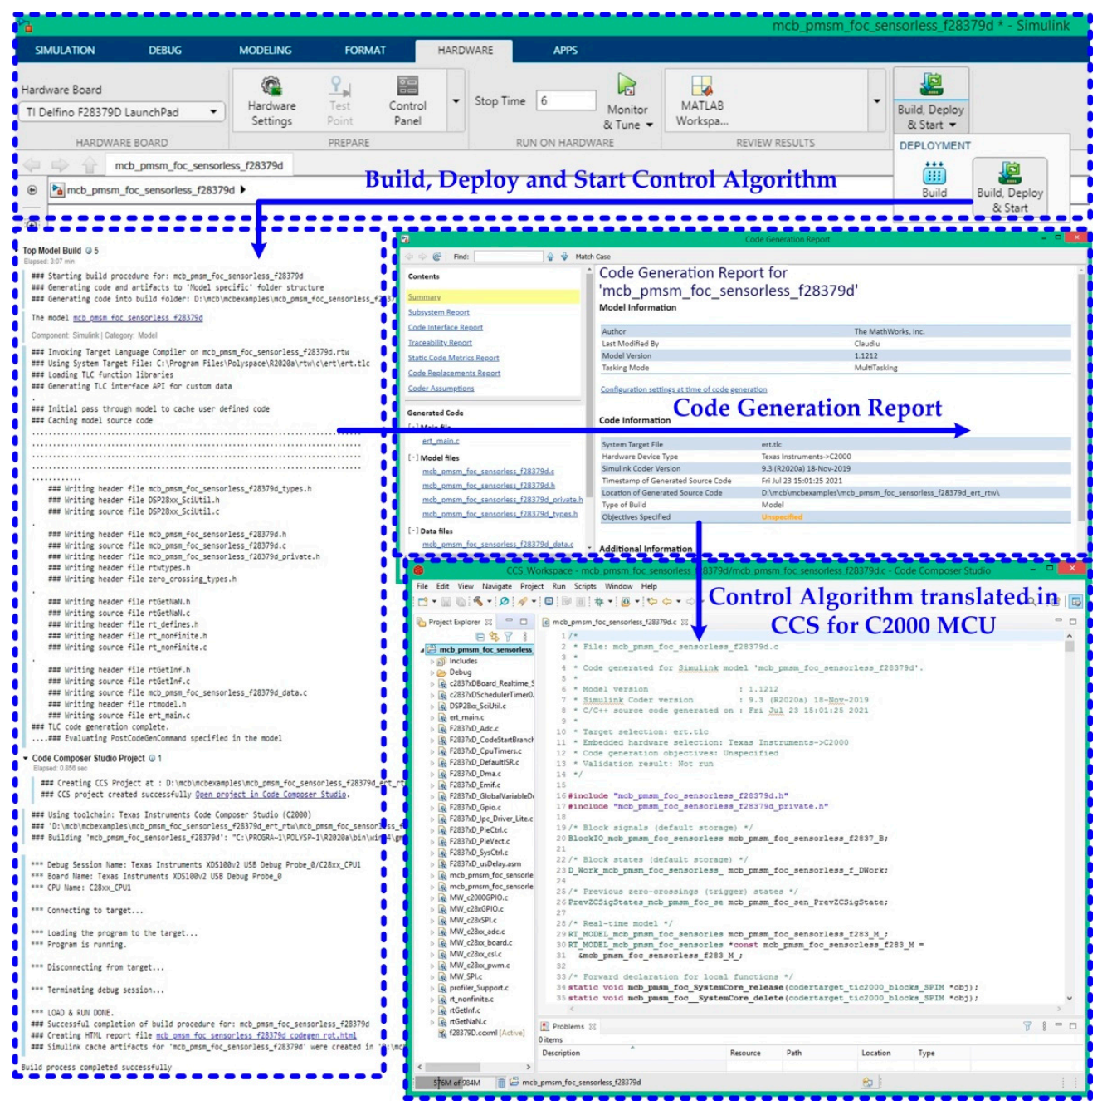This screenshot has width=1107, height=1110.
Task: Switch to the DEBUG ribbon tab
Action: point(165,50)
